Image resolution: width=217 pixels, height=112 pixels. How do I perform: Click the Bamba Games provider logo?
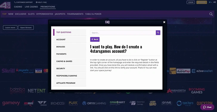(x=17, y=91)
